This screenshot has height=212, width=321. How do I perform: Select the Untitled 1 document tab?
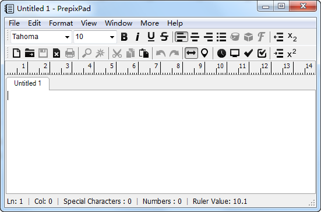coord(27,83)
